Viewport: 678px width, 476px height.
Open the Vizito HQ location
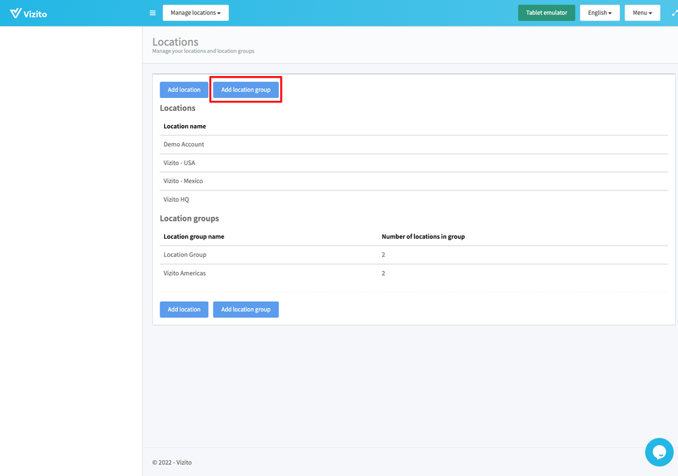[176, 199]
